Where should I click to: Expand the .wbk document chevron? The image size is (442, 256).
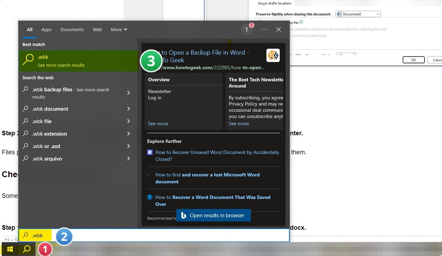128,109
